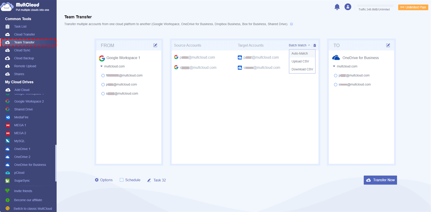Enable the Schedule checkbox
Image resolution: width=431 pixels, height=212 pixels.
coord(122,180)
